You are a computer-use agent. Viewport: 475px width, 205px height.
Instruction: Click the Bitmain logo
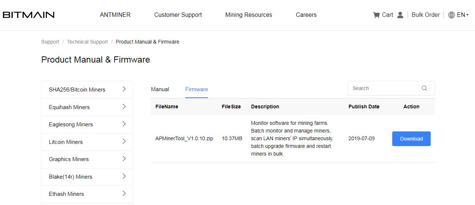[x=29, y=15]
